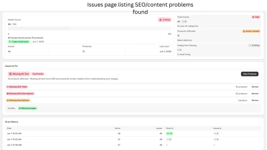
Task: Review Missing SEO Titles issue
Action: (255, 87)
